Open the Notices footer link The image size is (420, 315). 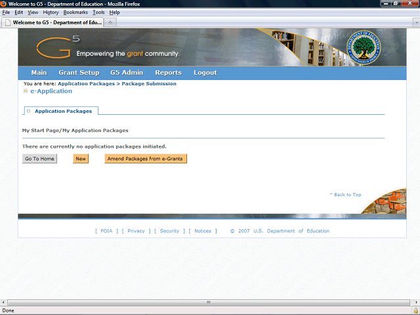coord(203,231)
